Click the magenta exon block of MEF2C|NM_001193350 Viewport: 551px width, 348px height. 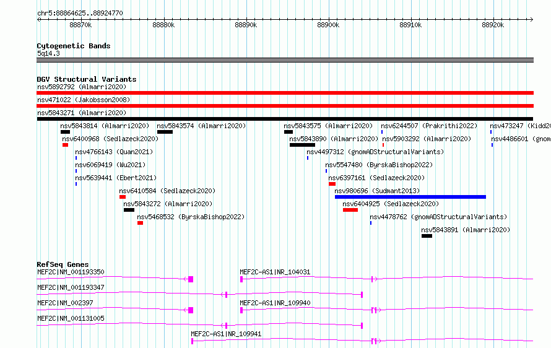[x=191, y=279]
